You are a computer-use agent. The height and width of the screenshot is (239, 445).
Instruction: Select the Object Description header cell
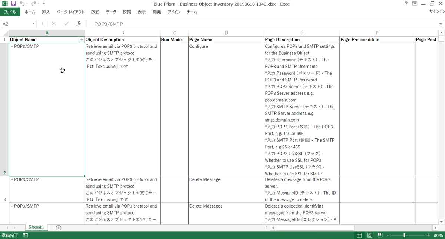[122, 40]
